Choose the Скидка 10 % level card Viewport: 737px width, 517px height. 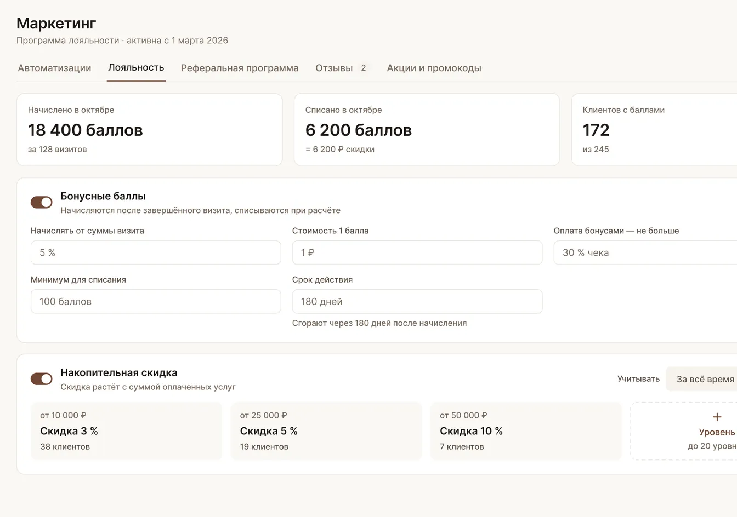point(526,431)
